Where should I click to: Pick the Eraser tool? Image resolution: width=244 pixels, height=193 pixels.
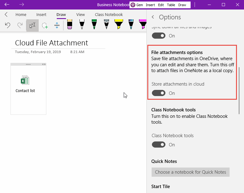coord(70,24)
